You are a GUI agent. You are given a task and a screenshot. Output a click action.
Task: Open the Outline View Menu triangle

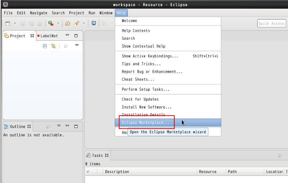point(59,126)
